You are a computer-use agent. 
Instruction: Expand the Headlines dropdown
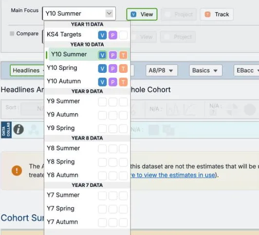tap(27, 70)
